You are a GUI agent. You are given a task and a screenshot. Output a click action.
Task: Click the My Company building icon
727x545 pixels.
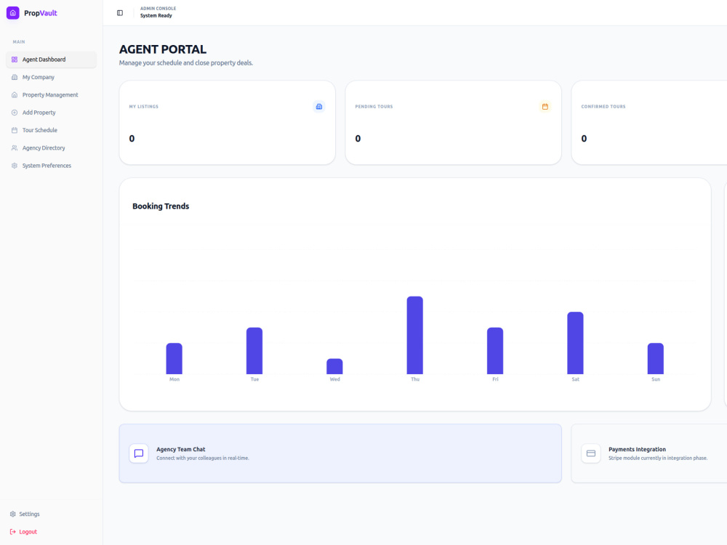(x=15, y=77)
